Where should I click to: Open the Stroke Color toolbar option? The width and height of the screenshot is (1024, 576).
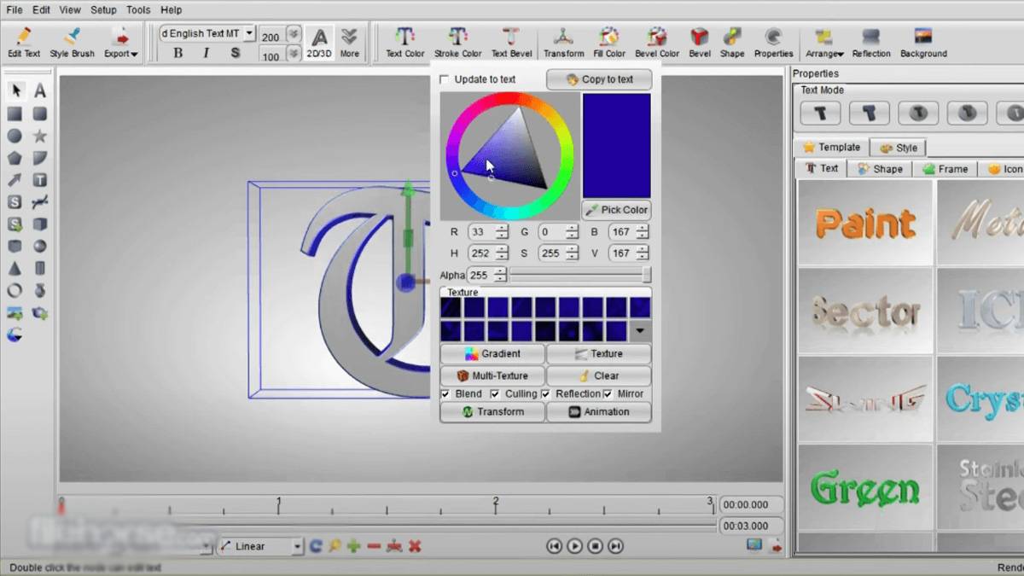458,43
